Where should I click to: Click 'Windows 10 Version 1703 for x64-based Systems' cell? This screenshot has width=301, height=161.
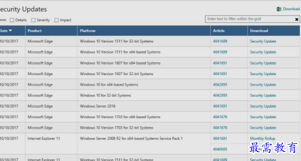(120, 117)
